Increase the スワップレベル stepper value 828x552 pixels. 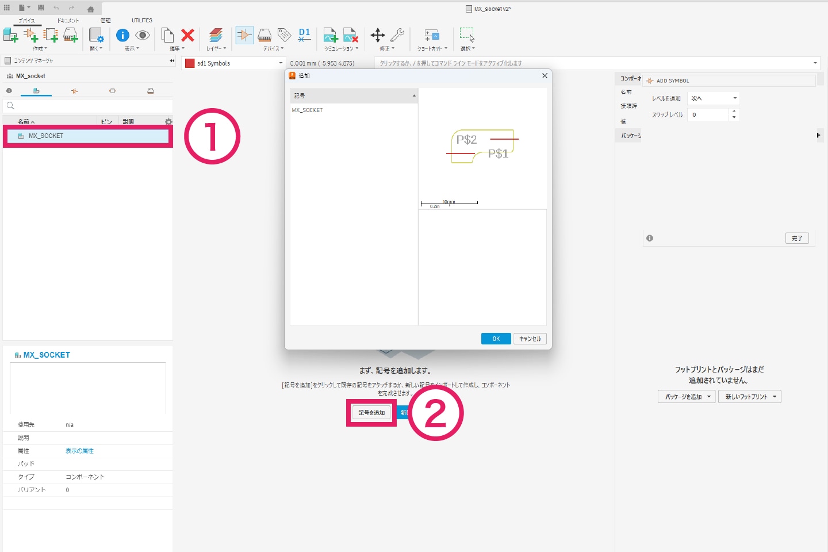click(x=734, y=112)
